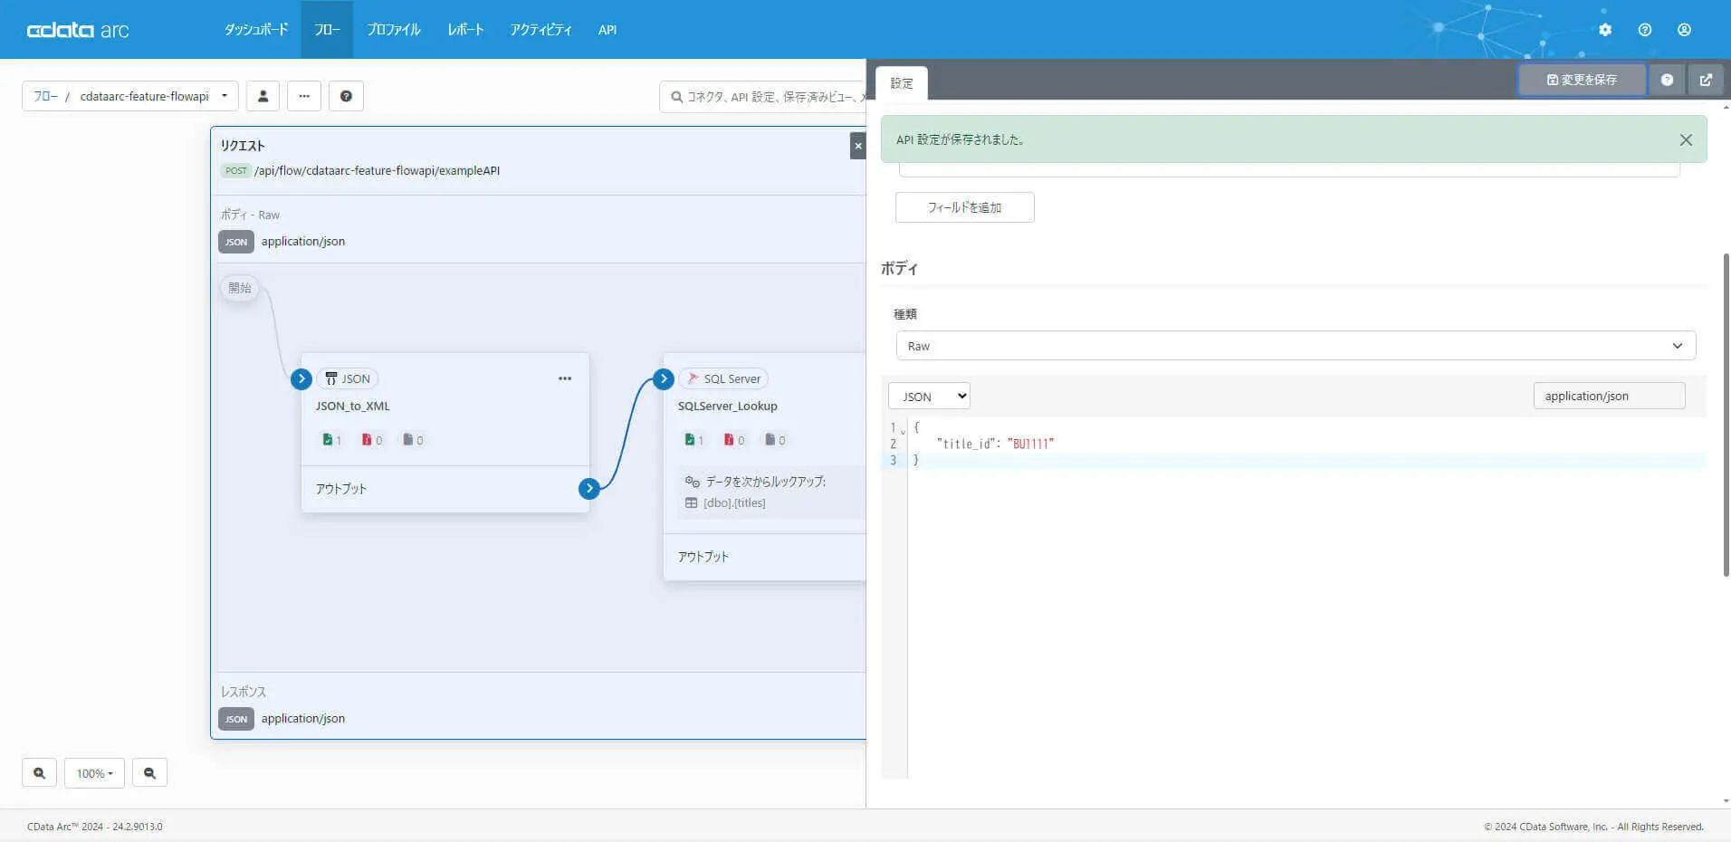Open JSON_to_XML connector ellipsis menu
Image resolution: width=1731 pixels, height=842 pixels.
pyautogui.click(x=565, y=378)
